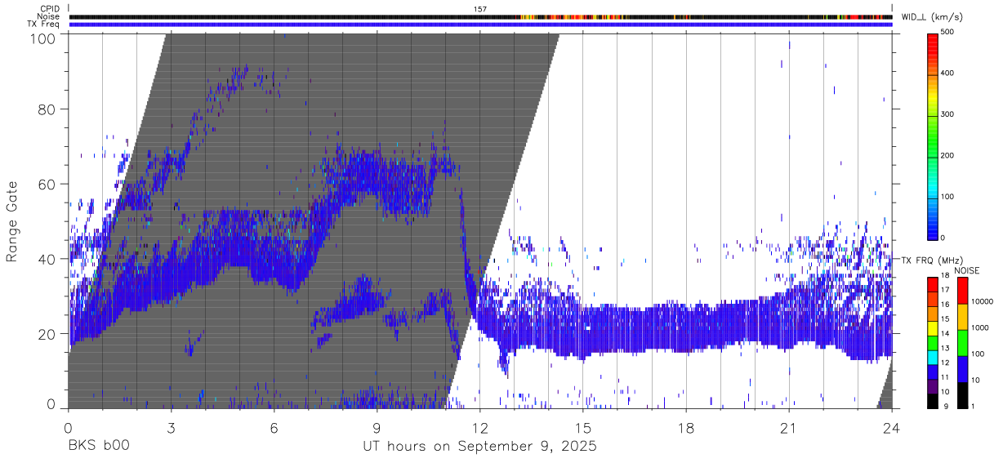Click the 14 label in the TX FRQ legend

pos(945,334)
